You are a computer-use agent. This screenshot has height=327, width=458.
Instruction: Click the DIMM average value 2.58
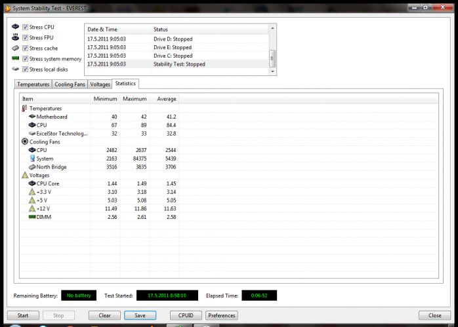[171, 217]
